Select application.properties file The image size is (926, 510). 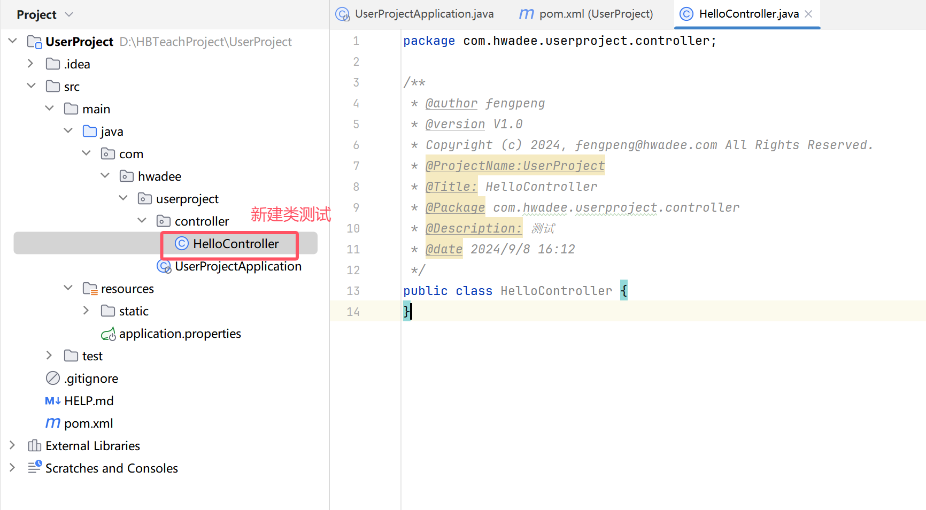(180, 334)
